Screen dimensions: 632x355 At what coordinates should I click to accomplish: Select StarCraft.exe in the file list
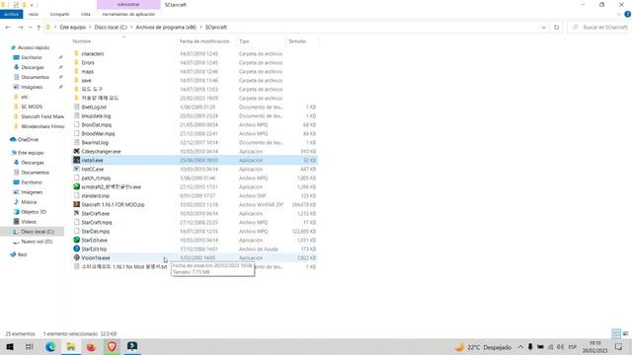coord(95,213)
